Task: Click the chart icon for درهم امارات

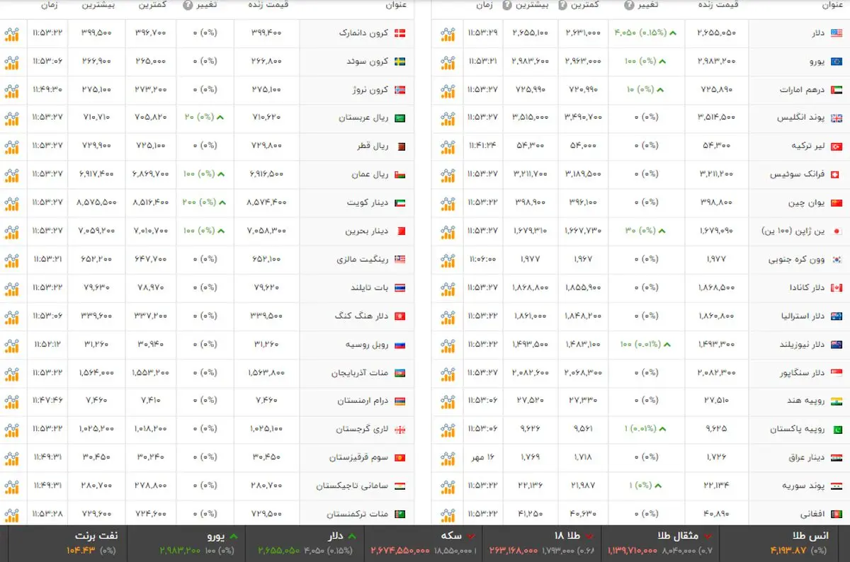Action: point(448,90)
